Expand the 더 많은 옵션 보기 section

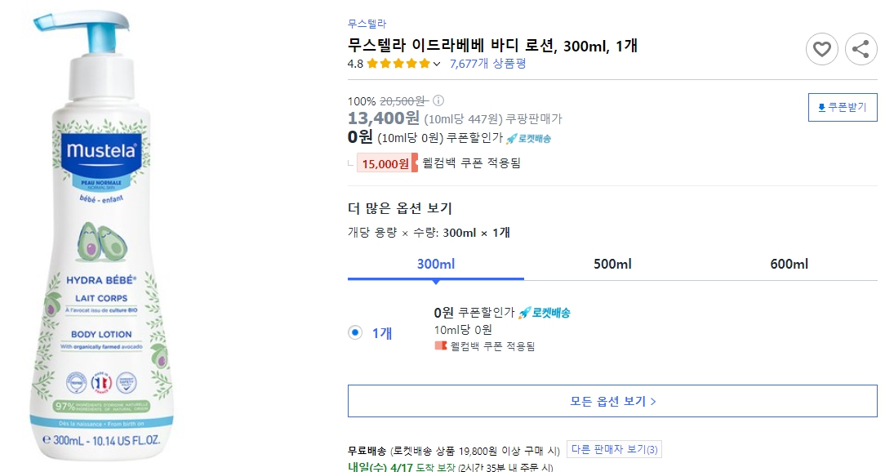[x=401, y=210]
